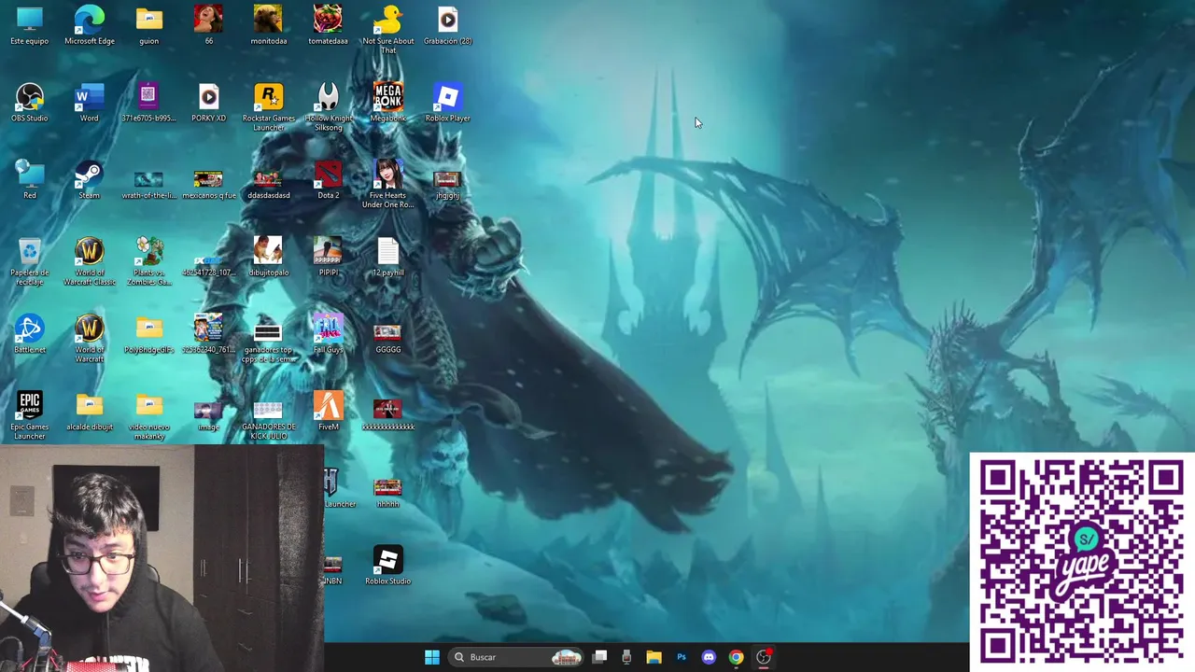This screenshot has height=672, width=1195.
Task: Select the 12 payhill text document
Action: [x=387, y=258]
